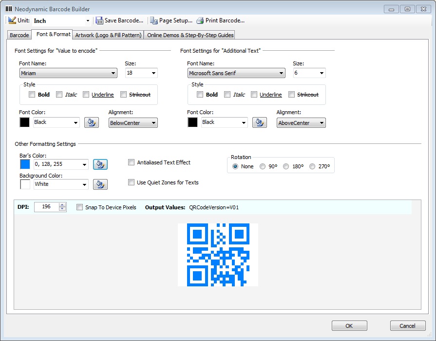
Task: Click Page Setup... toolbar button
Action: click(x=171, y=20)
